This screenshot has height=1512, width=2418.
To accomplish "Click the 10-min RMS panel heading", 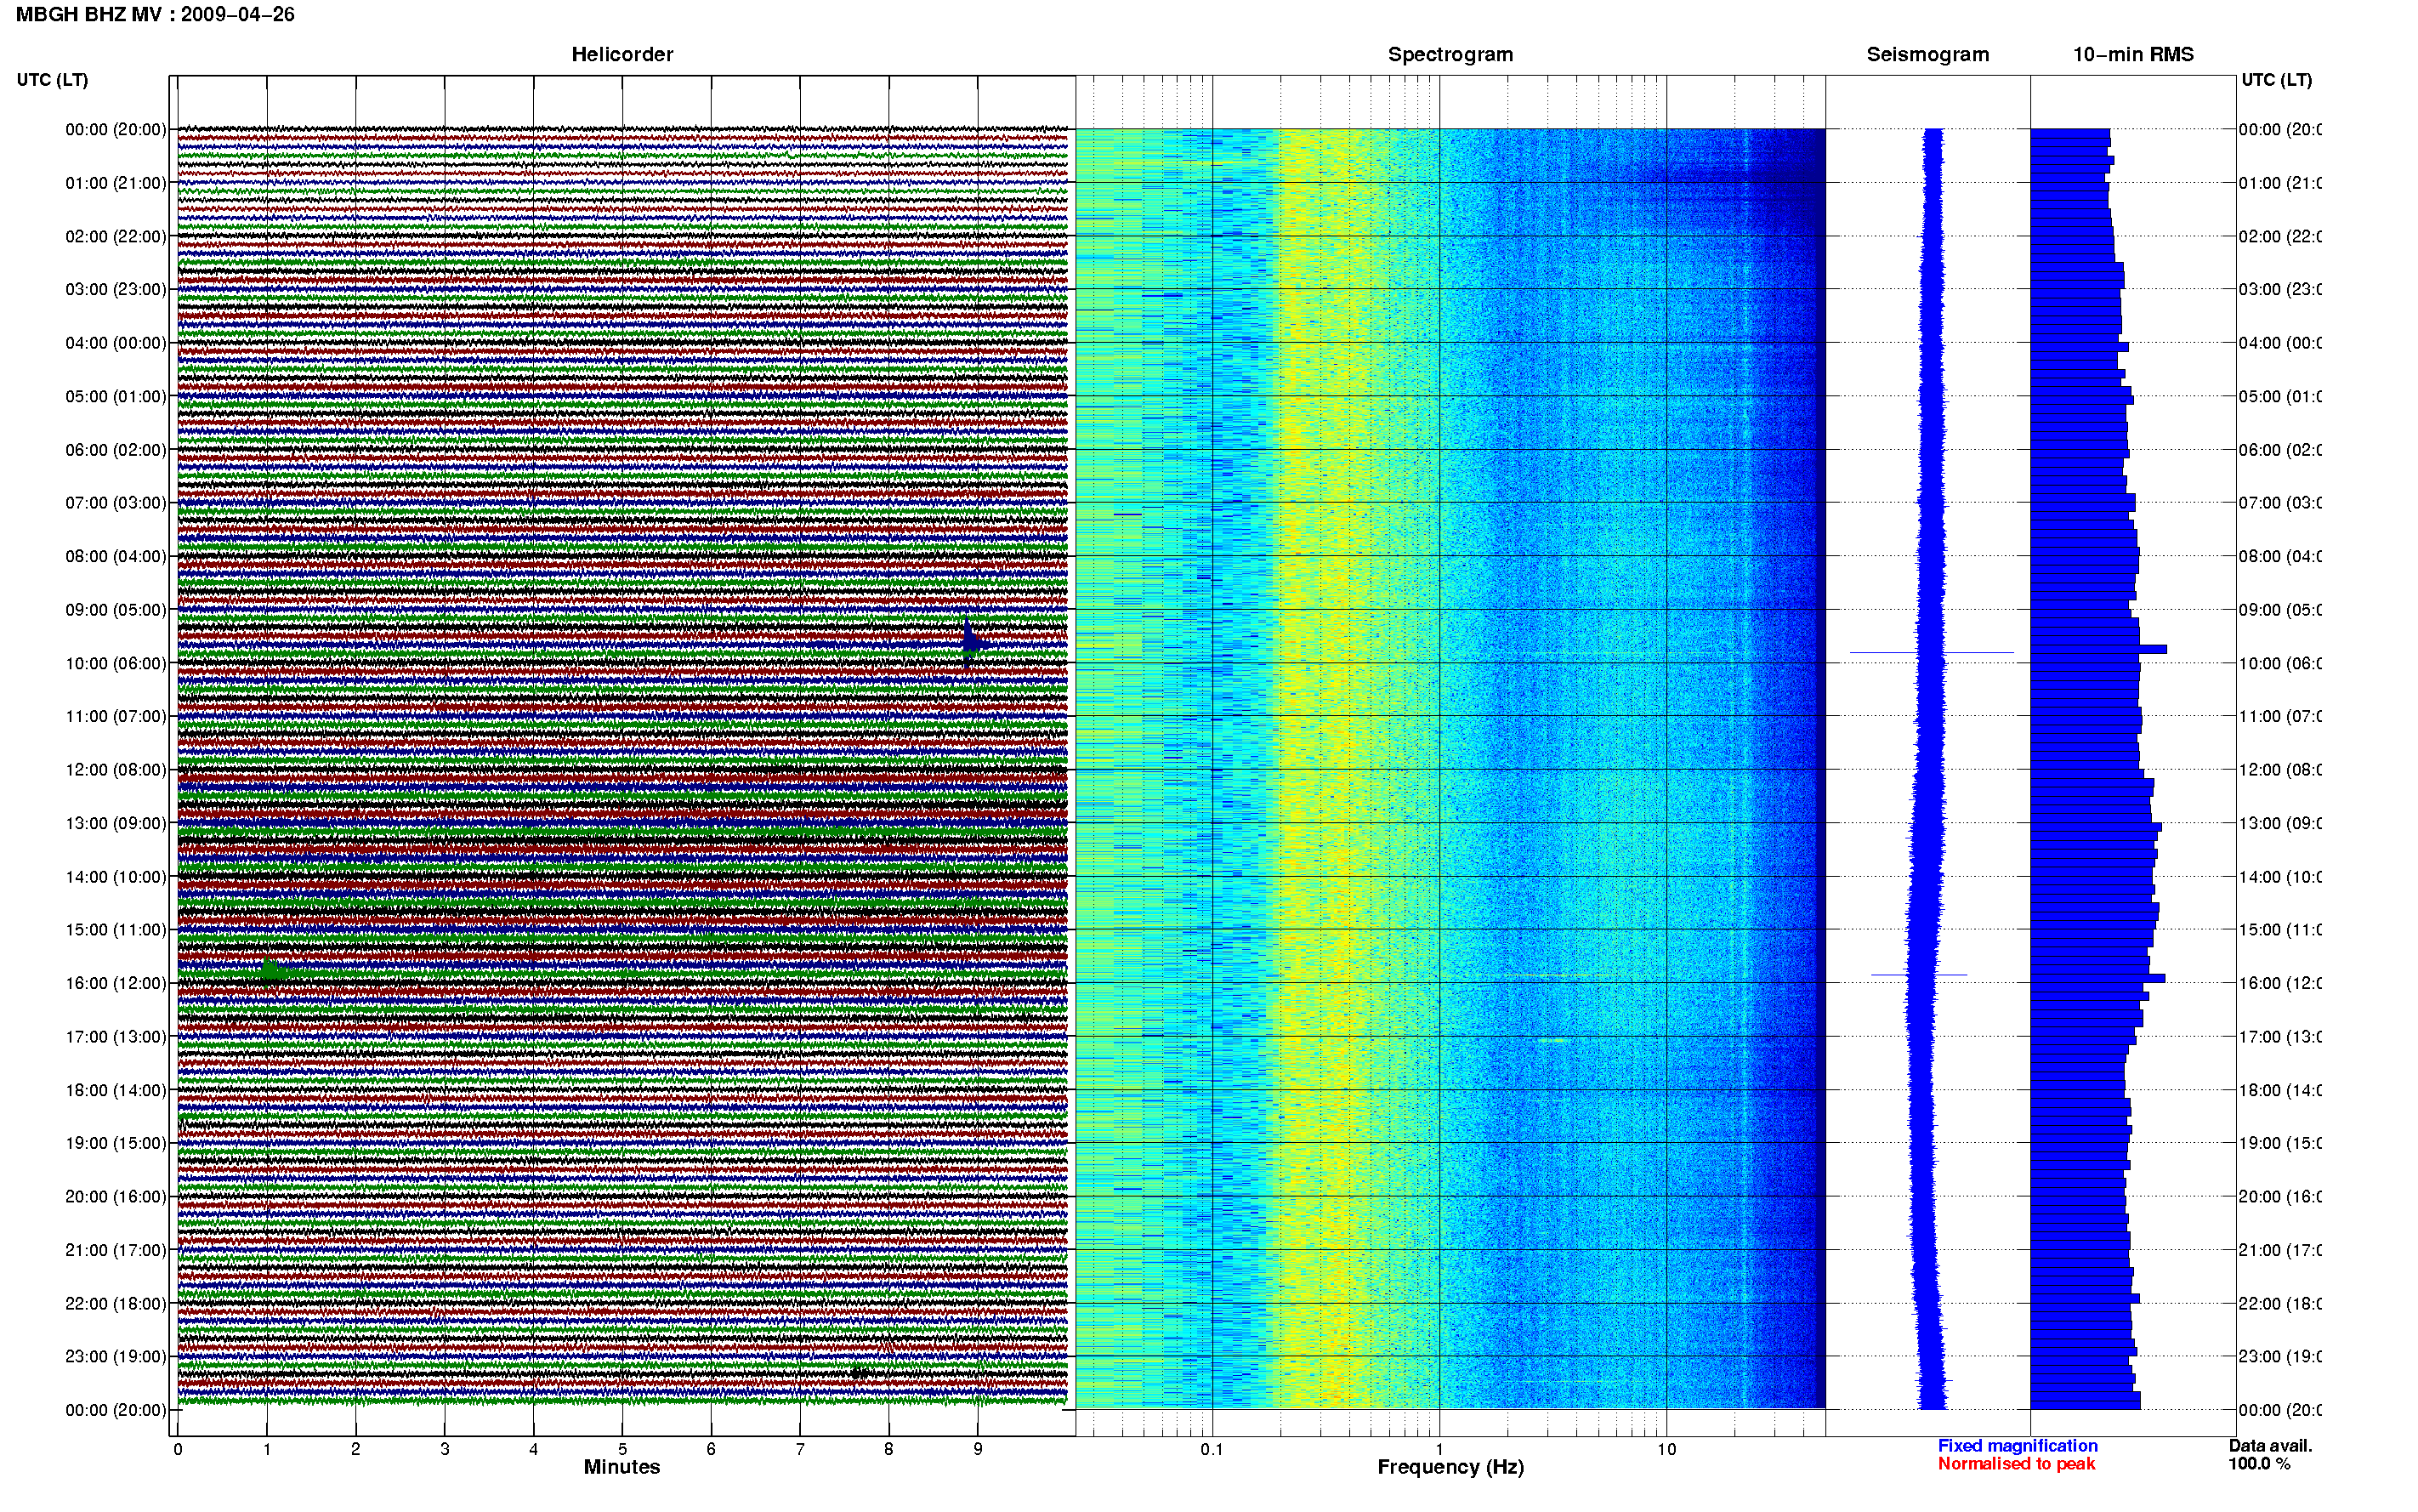I will (2133, 54).
